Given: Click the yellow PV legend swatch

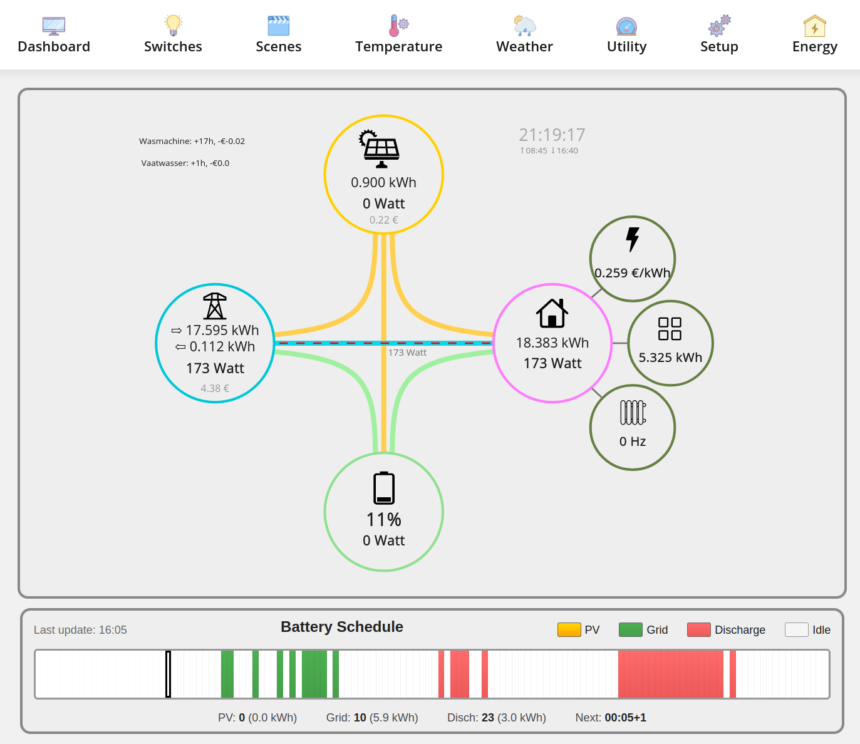Looking at the screenshot, I should (569, 629).
